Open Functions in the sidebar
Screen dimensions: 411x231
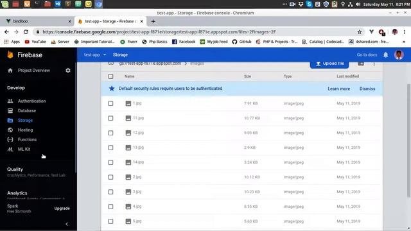(27, 140)
